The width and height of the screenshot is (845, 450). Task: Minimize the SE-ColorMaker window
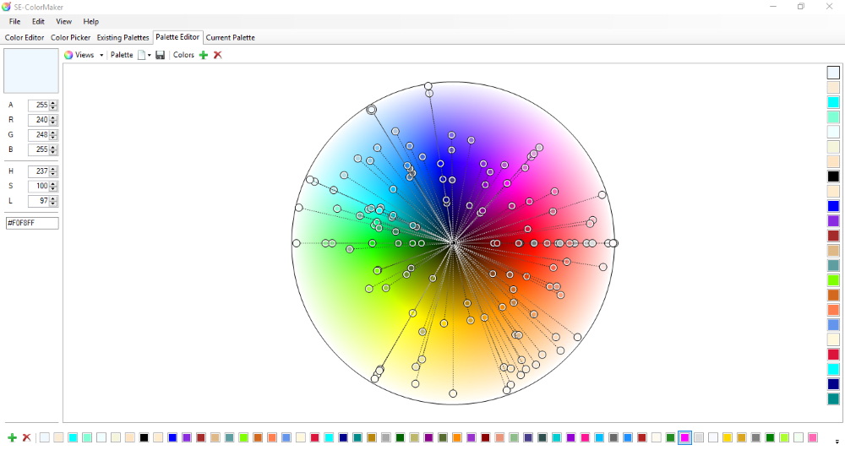coord(773,7)
